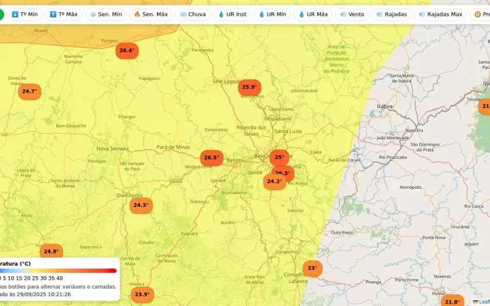Display the Chuva rainfall layer
Screen dimensions: 490x306
192,14
